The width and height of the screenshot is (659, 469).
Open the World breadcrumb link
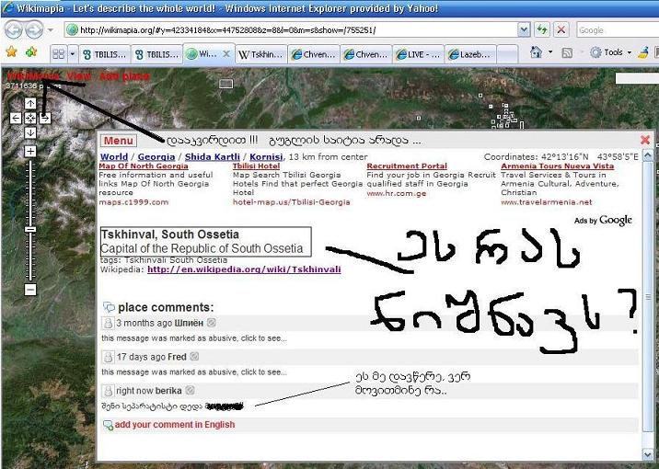click(x=114, y=157)
